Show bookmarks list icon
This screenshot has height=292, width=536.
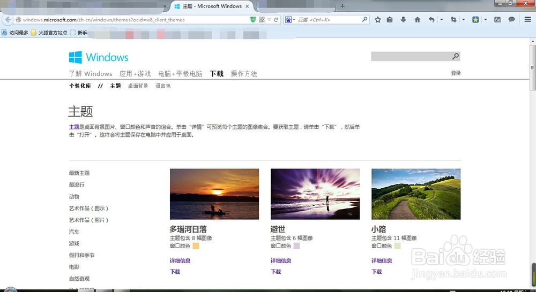pos(390,19)
